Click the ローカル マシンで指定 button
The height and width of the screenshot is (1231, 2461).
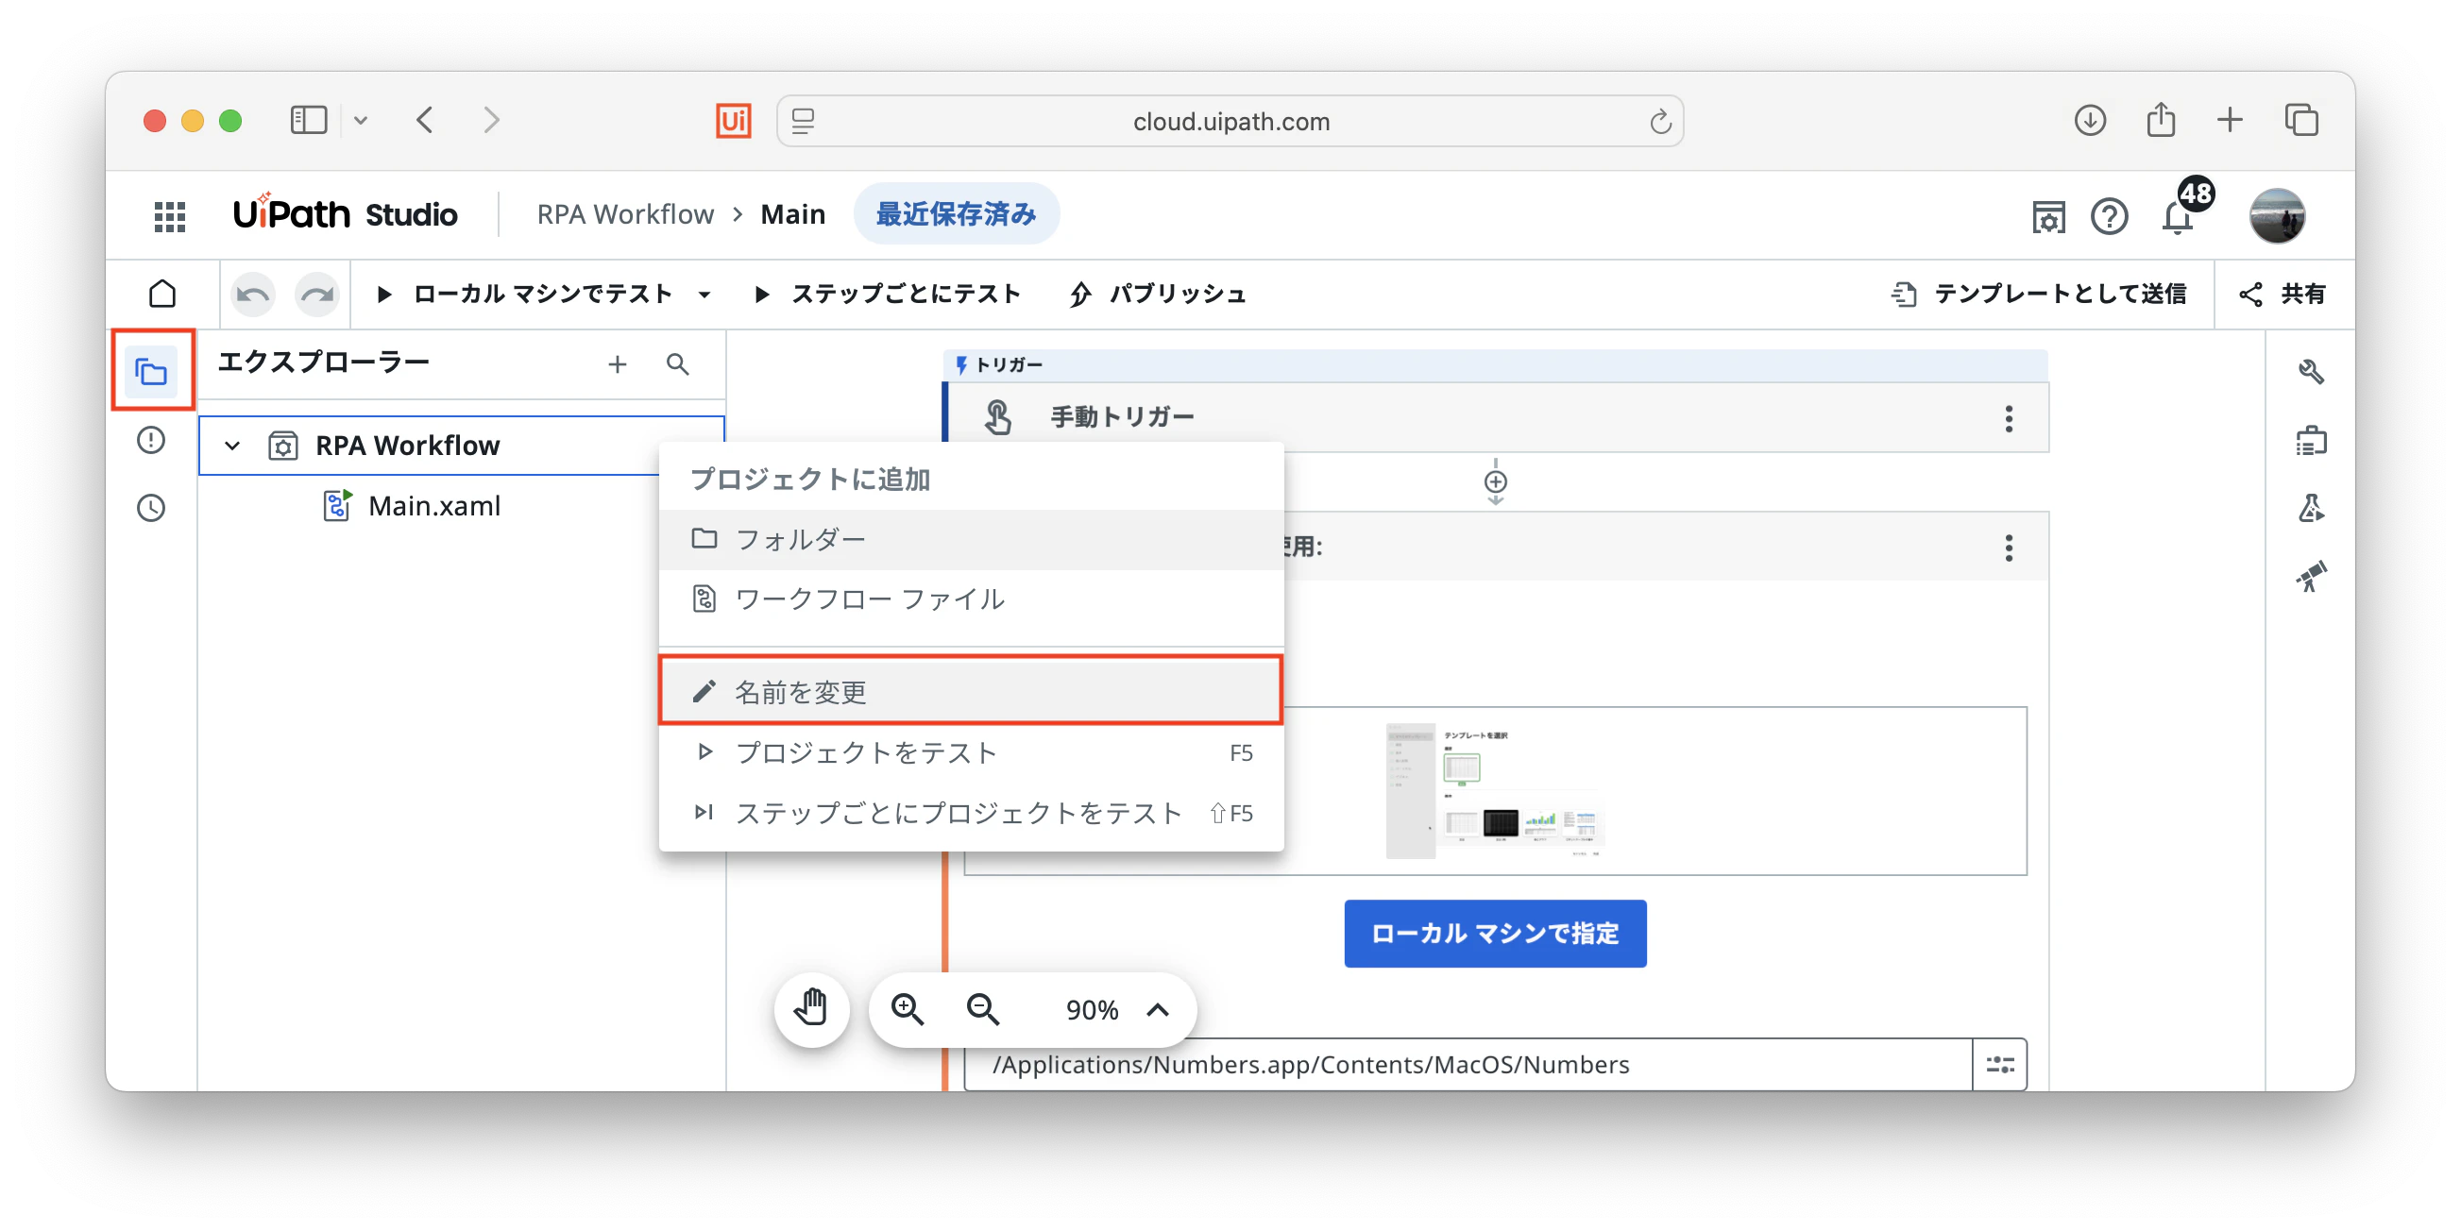1494,933
